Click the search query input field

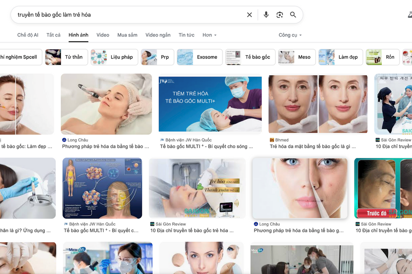(x=128, y=15)
